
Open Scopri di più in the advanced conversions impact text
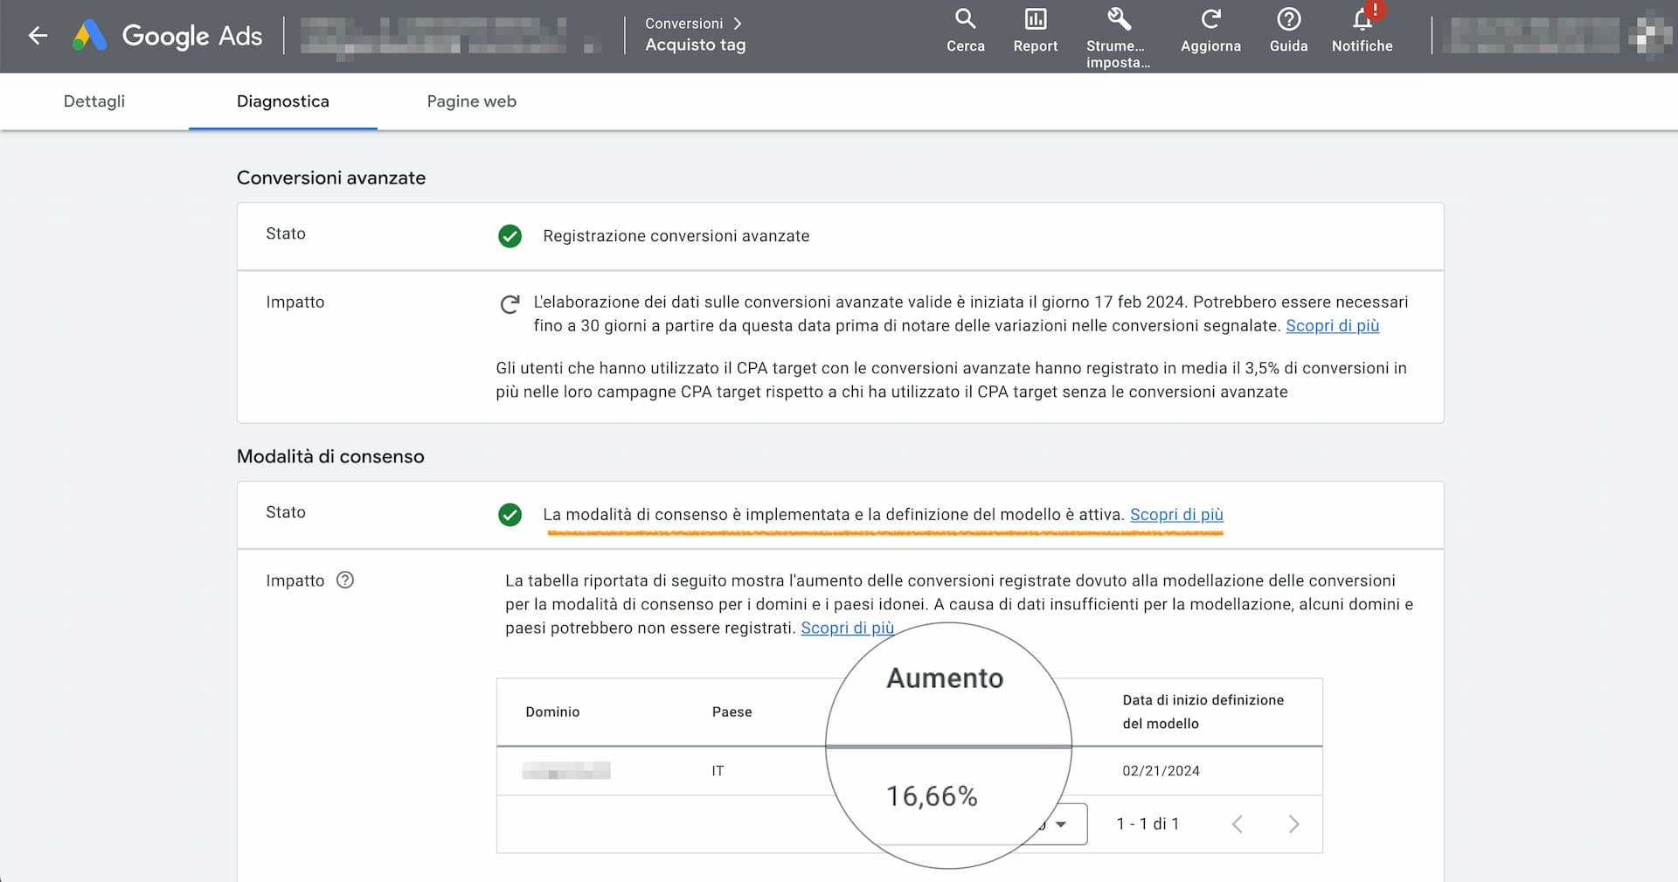[x=1332, y=325]
